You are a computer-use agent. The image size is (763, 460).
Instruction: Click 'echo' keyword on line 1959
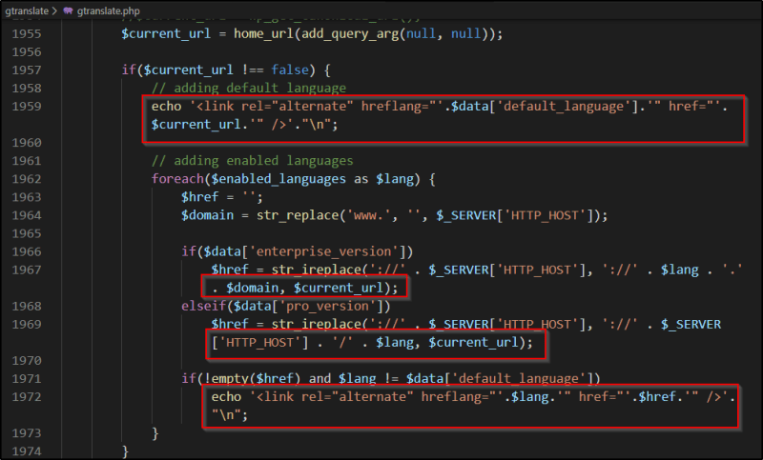tap(166, 107)
